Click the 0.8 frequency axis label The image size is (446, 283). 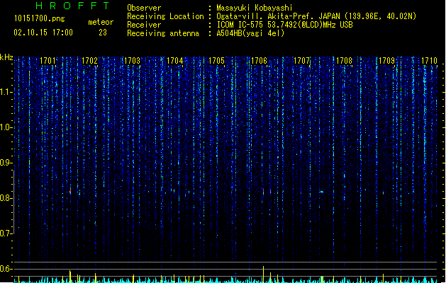point(6,198)
